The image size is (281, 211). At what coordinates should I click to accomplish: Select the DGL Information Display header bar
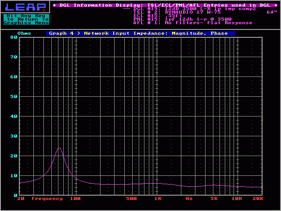[165, 5]
